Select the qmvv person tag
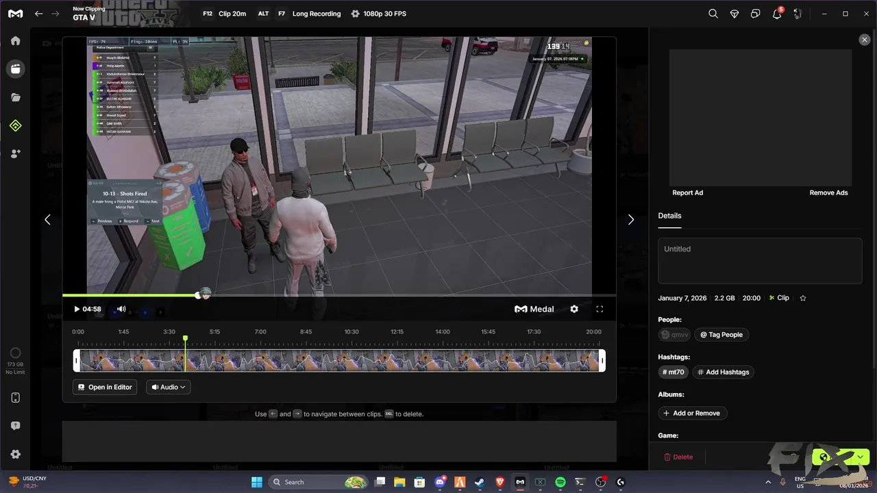 675,335
